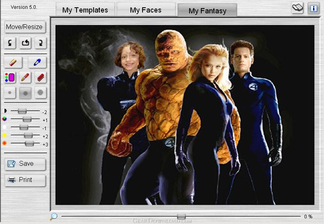Select the smudge brush tool left of the eyedropper
Viewport: 324px width, 224px height.
click(x=13, y=62)
